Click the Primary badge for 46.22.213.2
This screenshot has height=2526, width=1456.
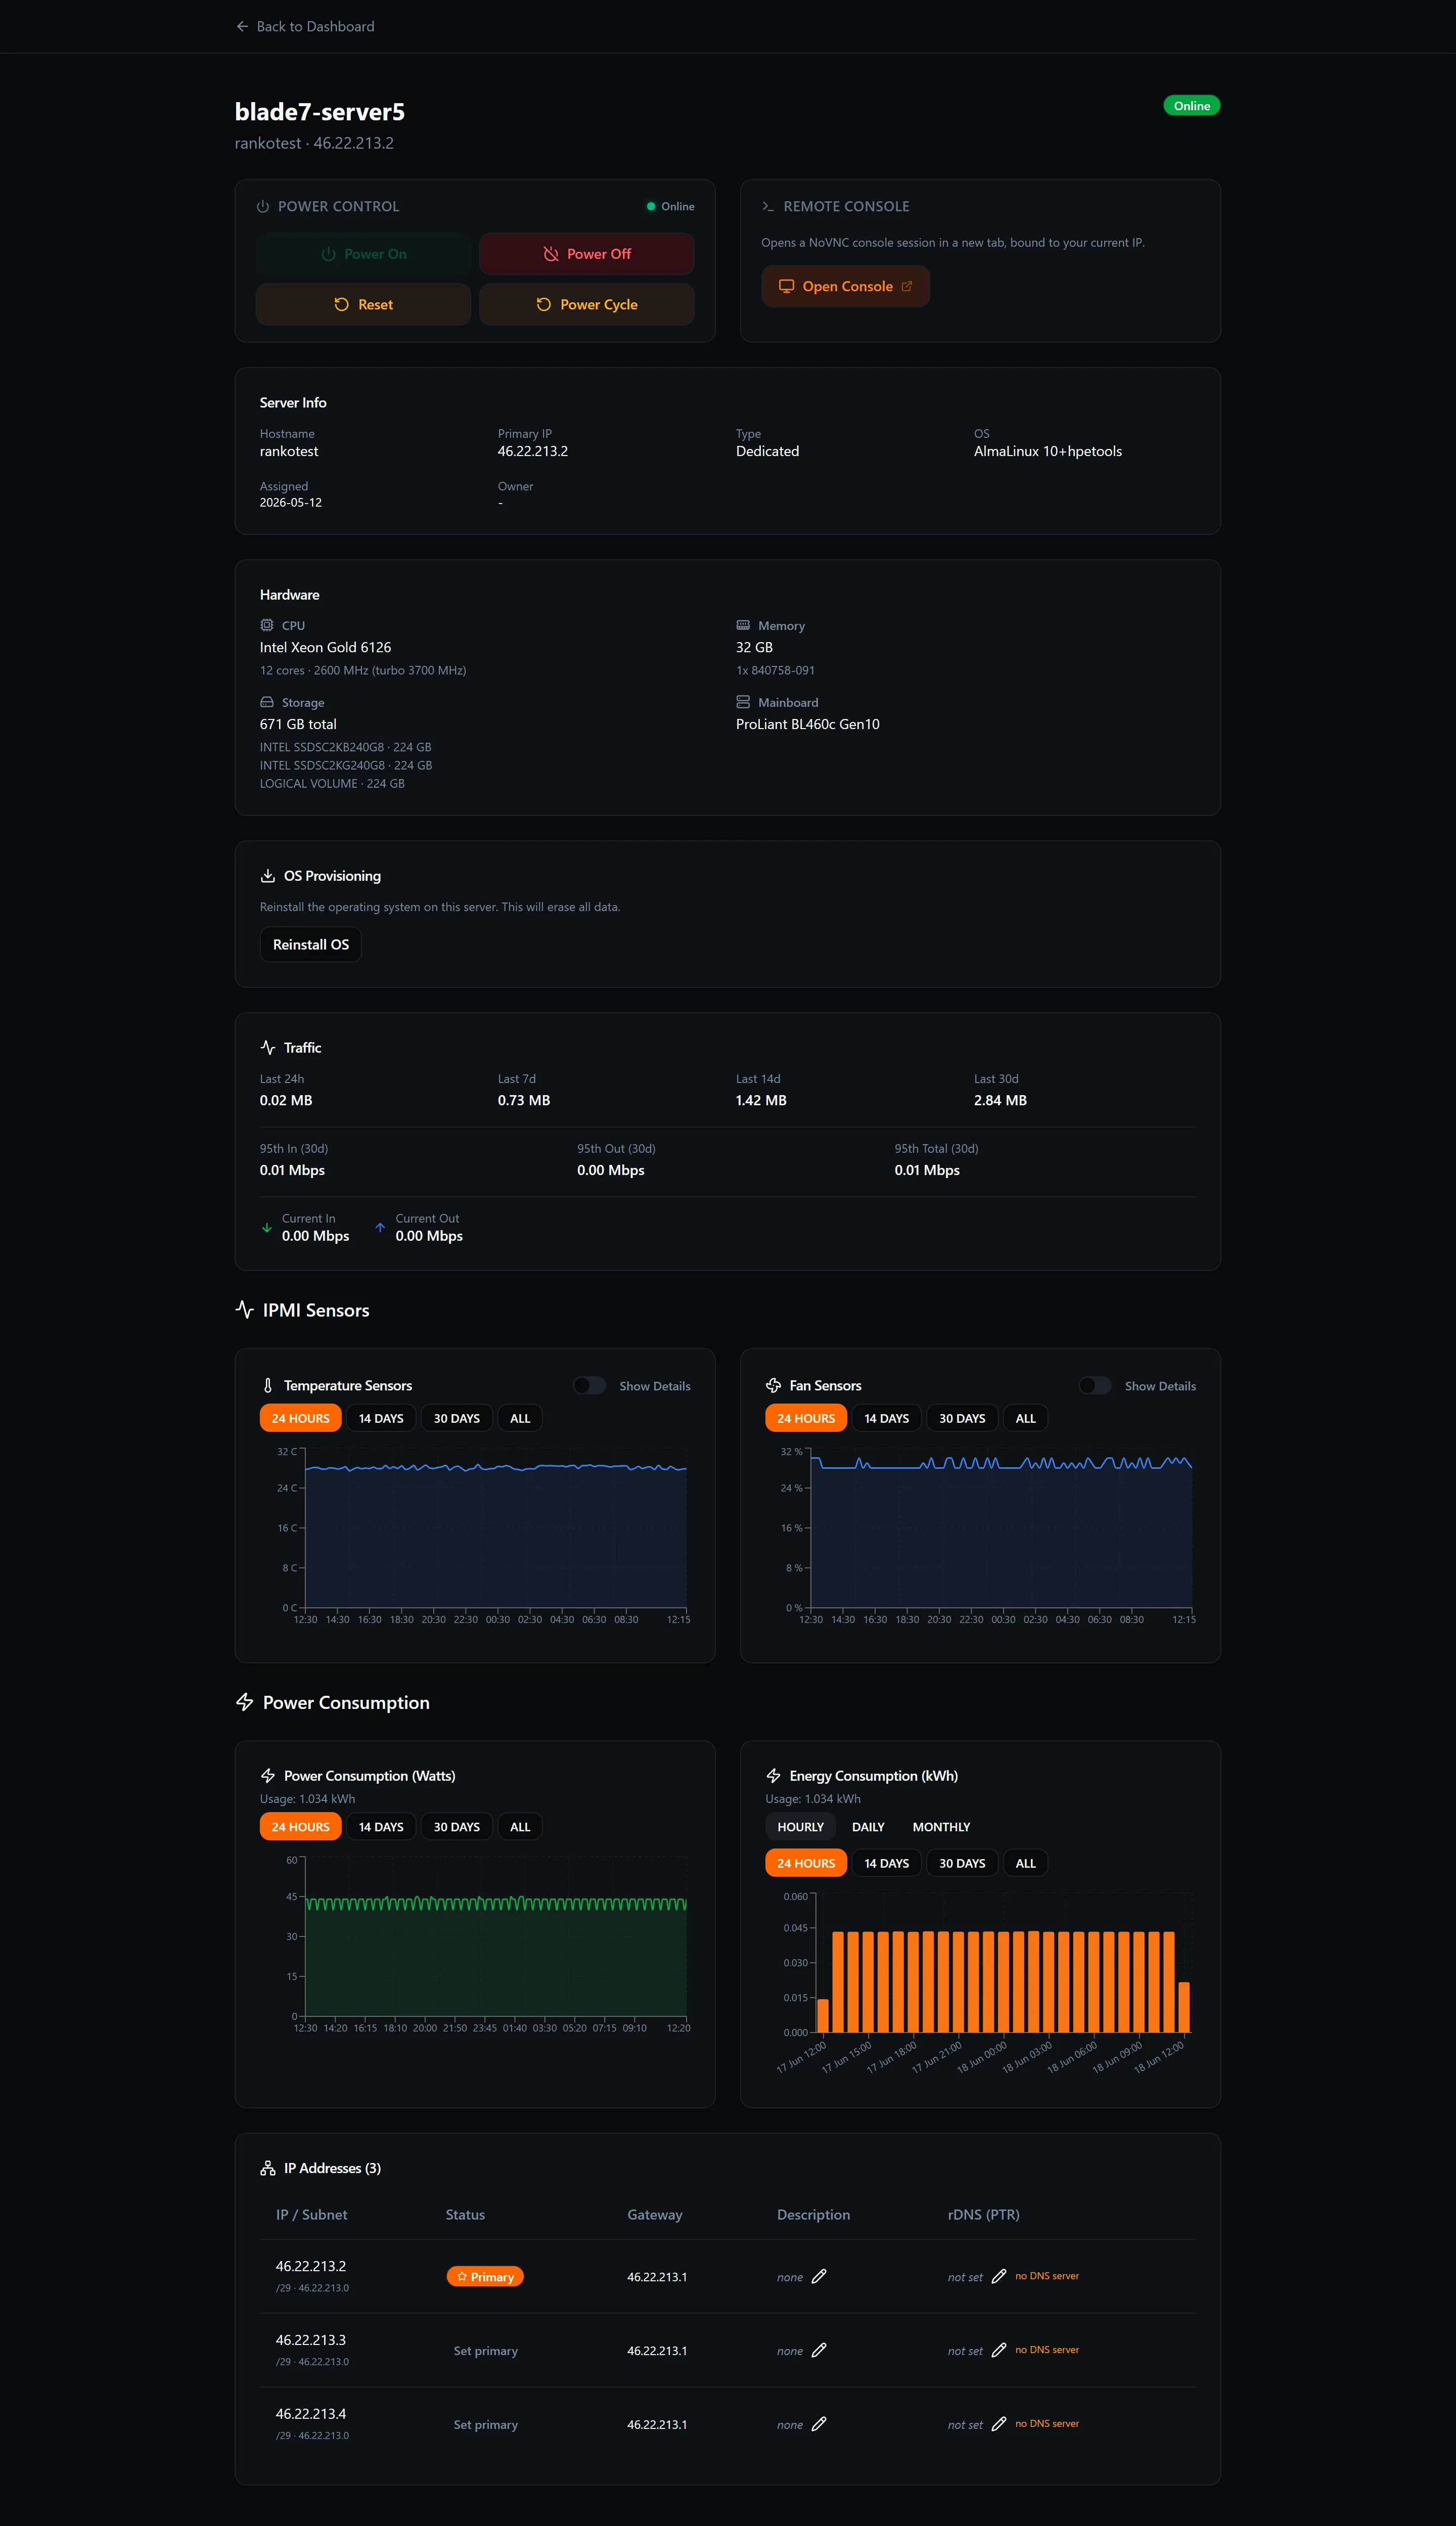click(485, 2276)
